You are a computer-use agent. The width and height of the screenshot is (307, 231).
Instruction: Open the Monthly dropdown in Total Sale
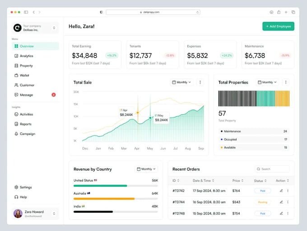point(181,83)
